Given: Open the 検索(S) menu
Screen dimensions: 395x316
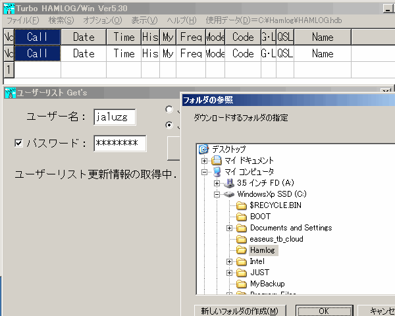Looking at the screenshot, I should click(x=61, y=20).
